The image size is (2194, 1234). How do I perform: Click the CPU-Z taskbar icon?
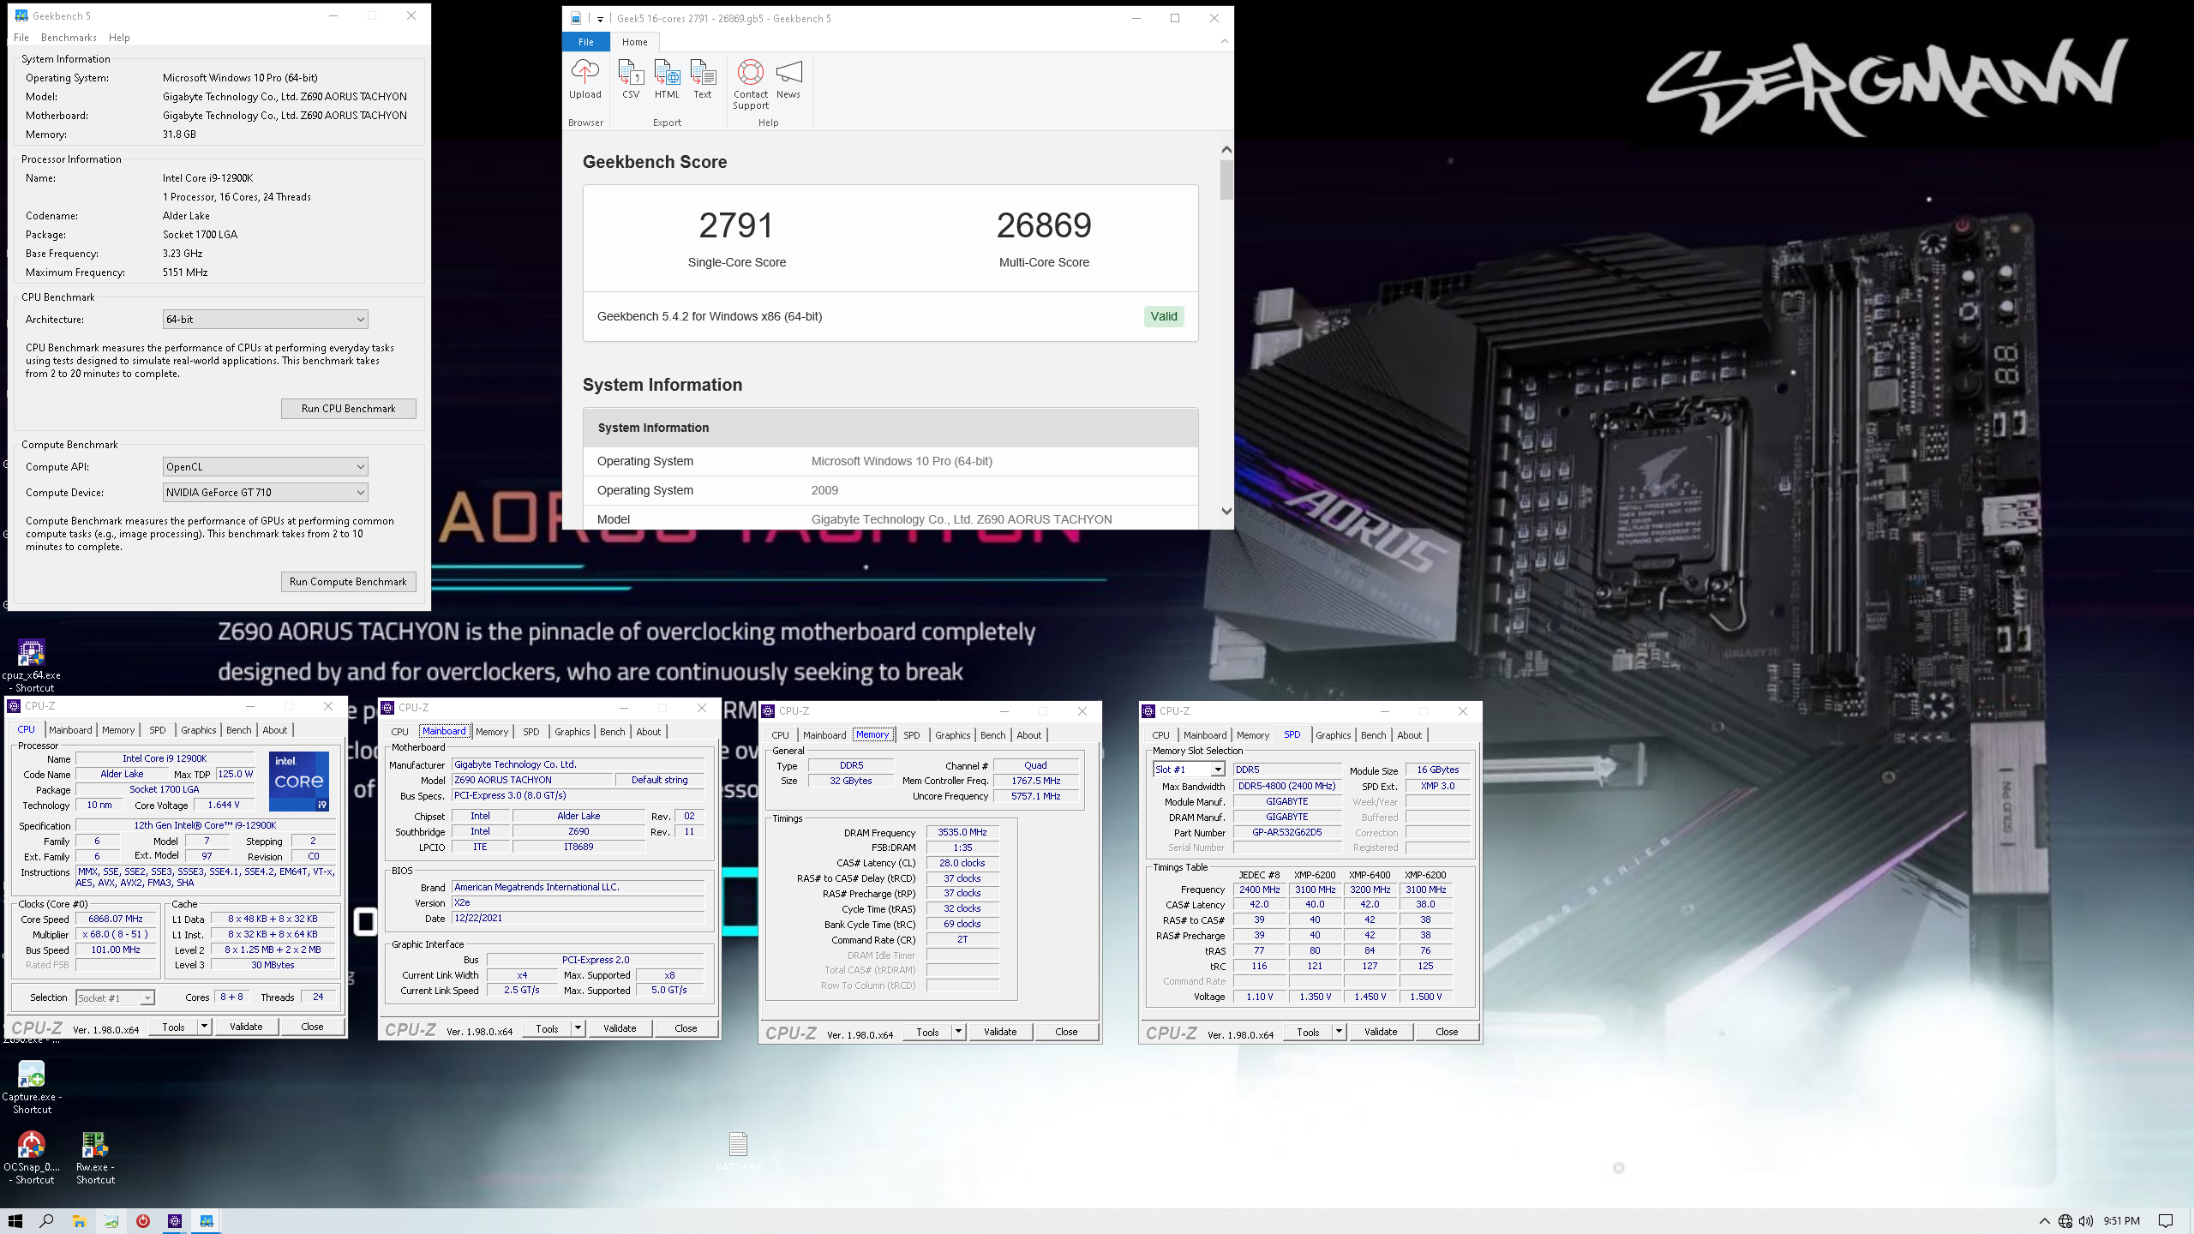tap(175, 1221)
